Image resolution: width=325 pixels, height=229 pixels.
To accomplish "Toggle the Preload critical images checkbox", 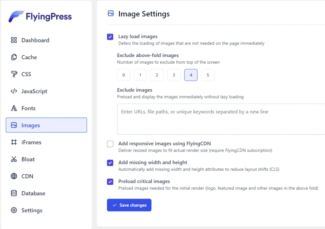I will [110, 182].
